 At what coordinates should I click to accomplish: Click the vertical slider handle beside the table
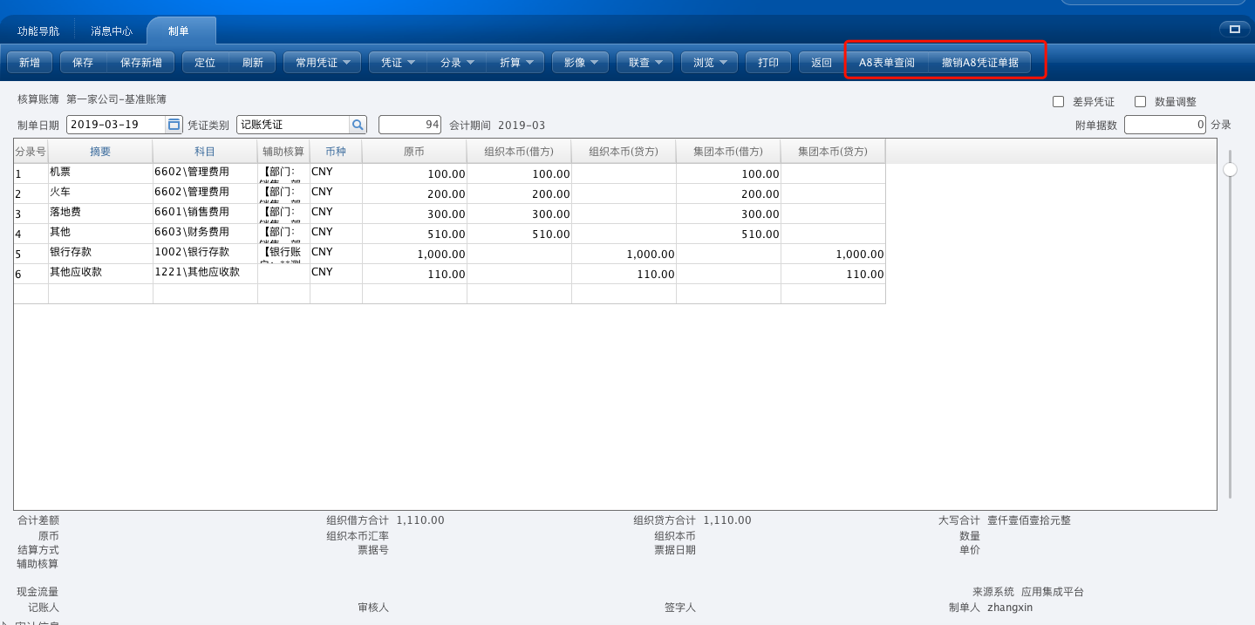[x=1231, y=169]
